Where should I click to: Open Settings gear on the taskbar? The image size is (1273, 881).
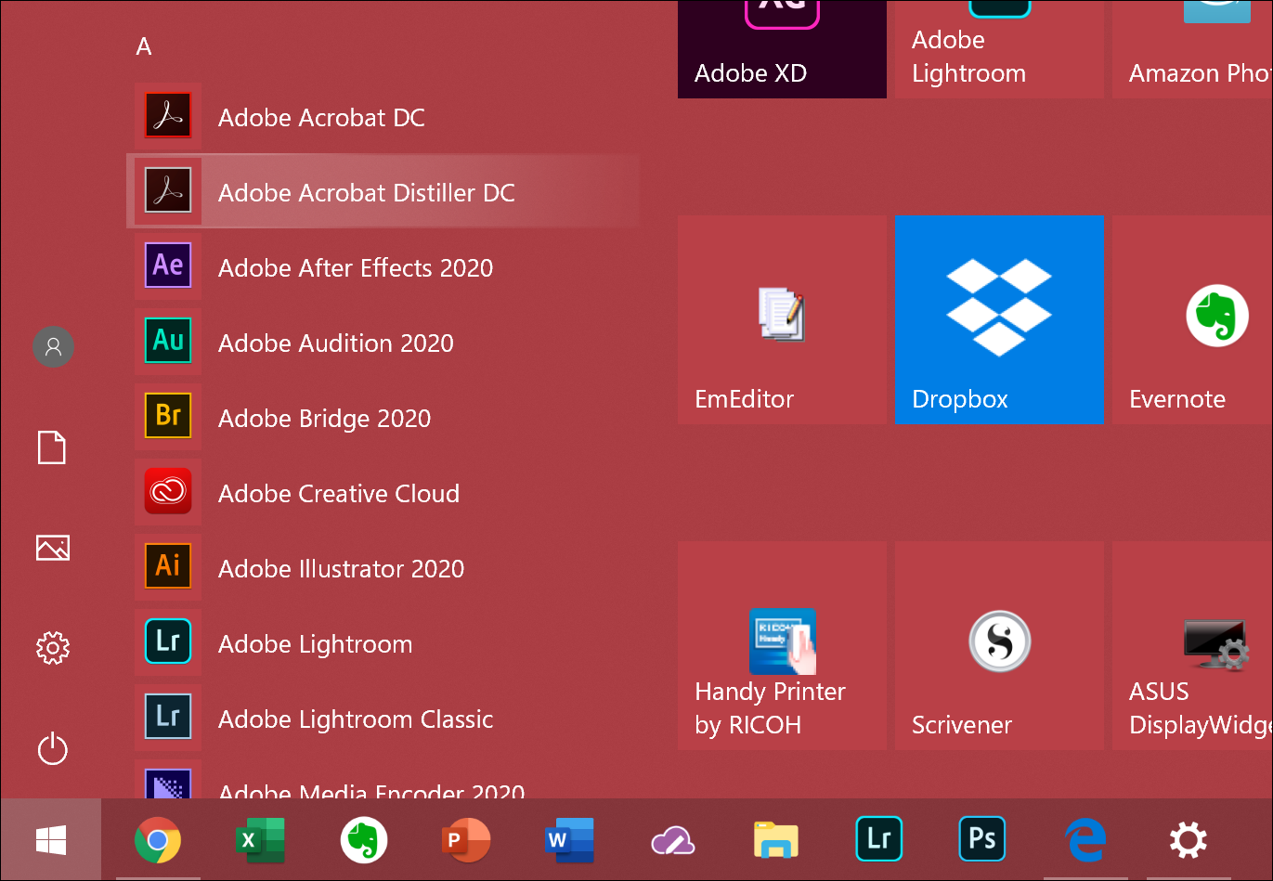point(1188,840)
